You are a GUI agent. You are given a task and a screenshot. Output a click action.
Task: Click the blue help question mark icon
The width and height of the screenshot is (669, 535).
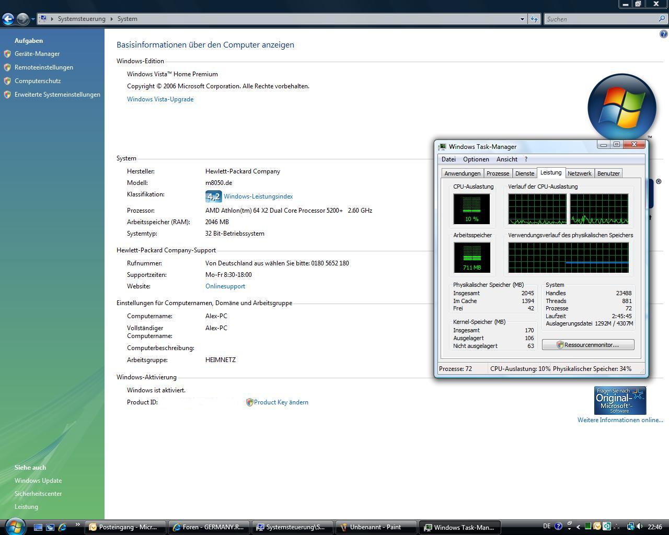coord(663,34)
